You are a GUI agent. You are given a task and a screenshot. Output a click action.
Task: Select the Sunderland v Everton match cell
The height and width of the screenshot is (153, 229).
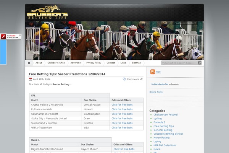(x=55, y=123)
